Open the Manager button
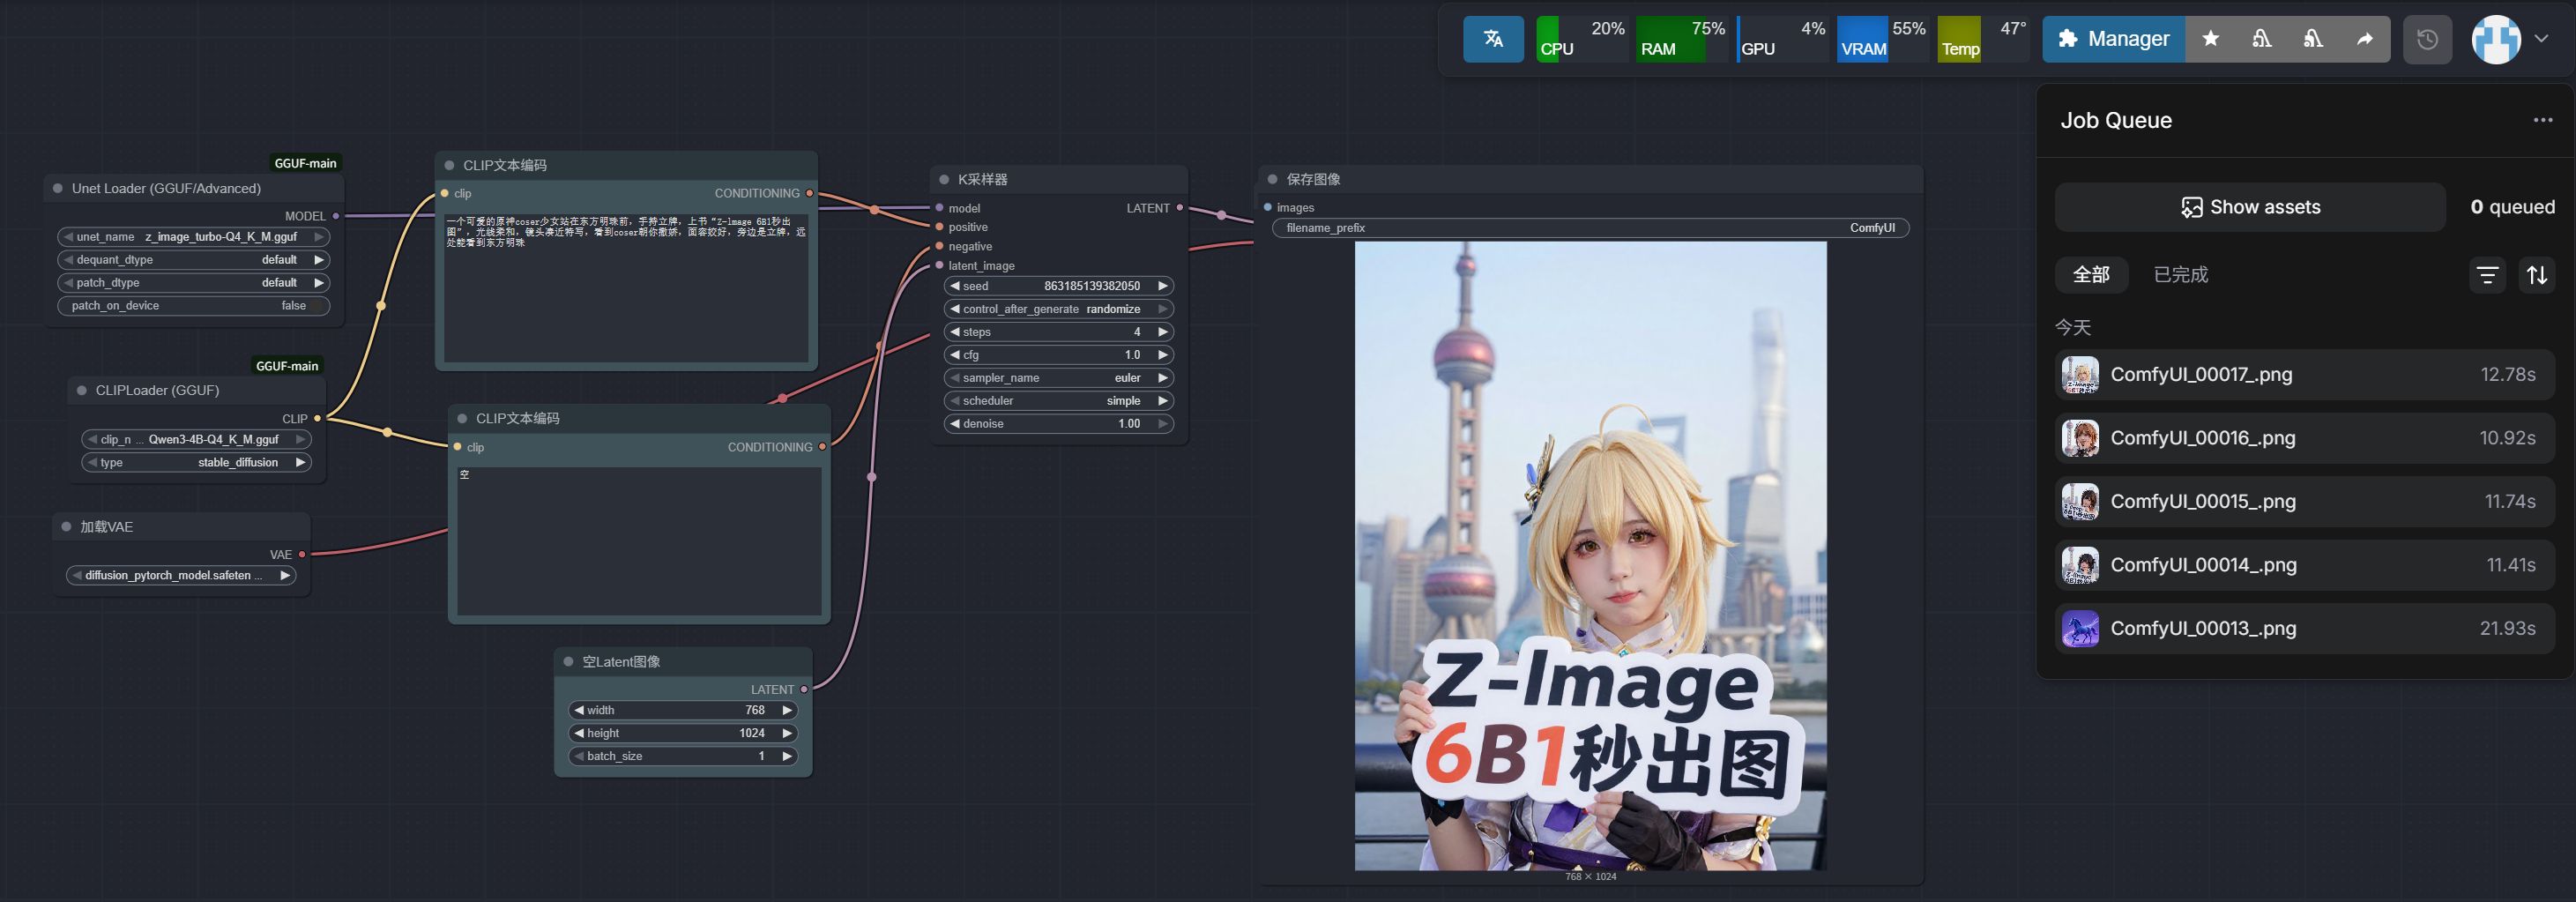This screenshot has width=2576, height=902. click(x=2114, y=39)
